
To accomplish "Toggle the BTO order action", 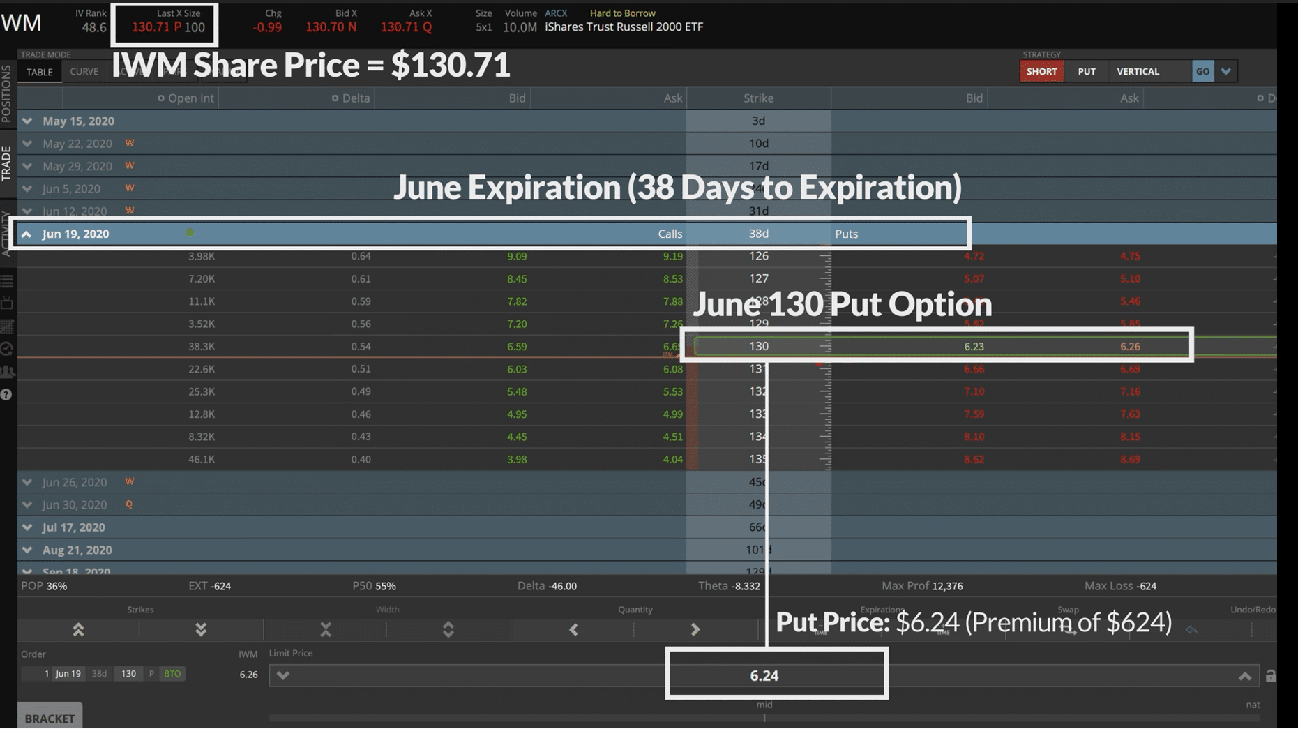I will (x=172, y=674).
